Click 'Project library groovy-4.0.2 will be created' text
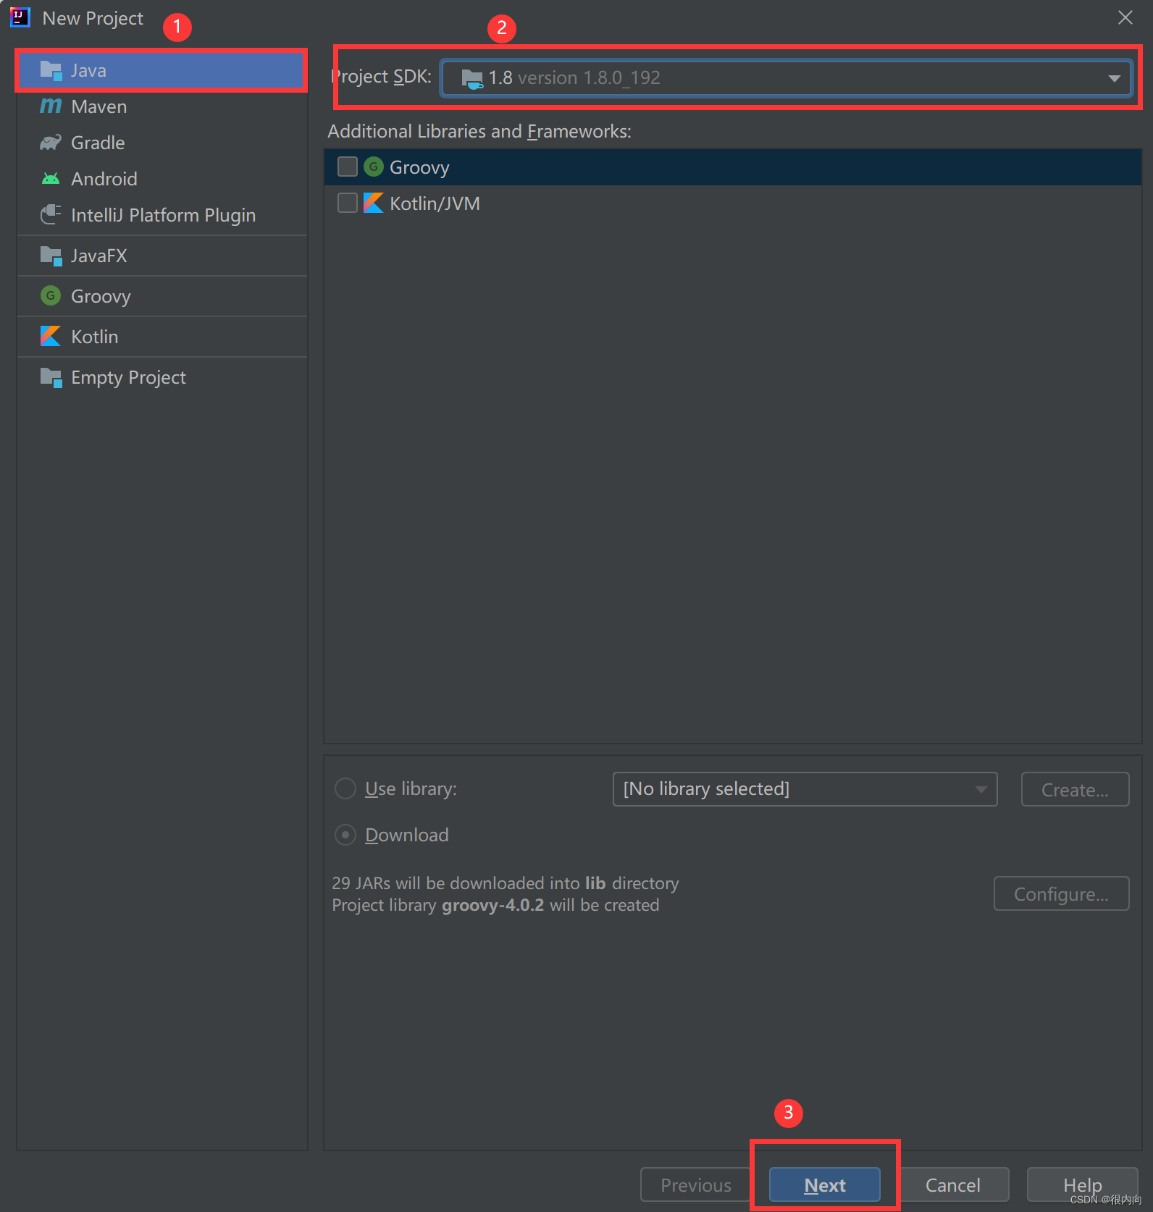This screenshot has height=1212, width=1153. tap(495, 905)
